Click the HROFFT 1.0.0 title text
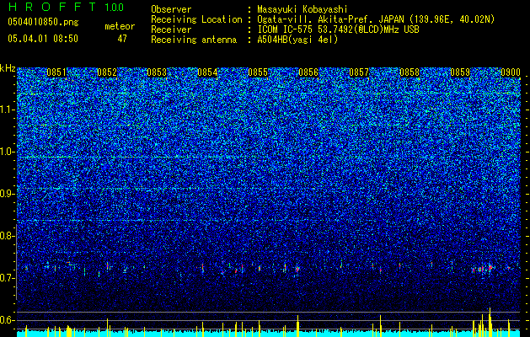 click(x=66, y=7)
